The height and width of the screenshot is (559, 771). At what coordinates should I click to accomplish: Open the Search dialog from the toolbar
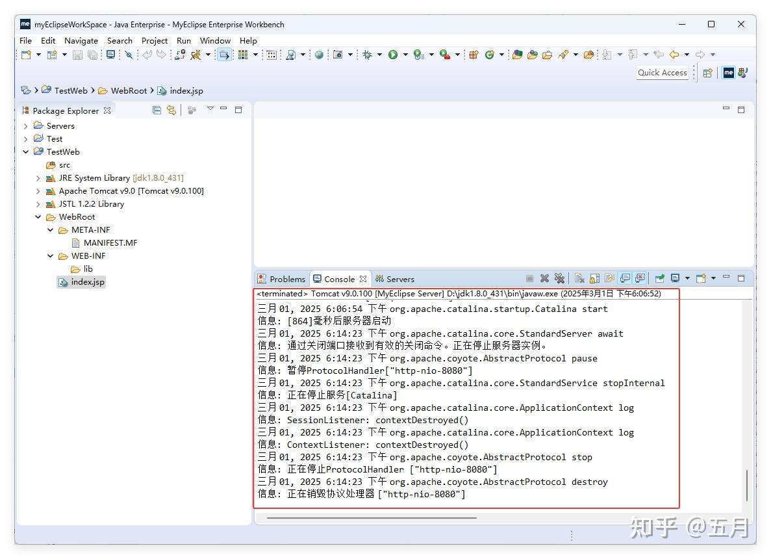click(129, 55)
